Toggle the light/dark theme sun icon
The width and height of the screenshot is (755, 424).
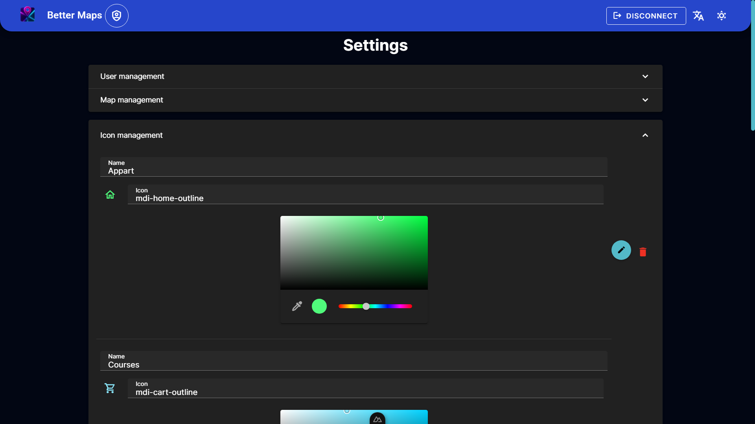pos(721,16)
